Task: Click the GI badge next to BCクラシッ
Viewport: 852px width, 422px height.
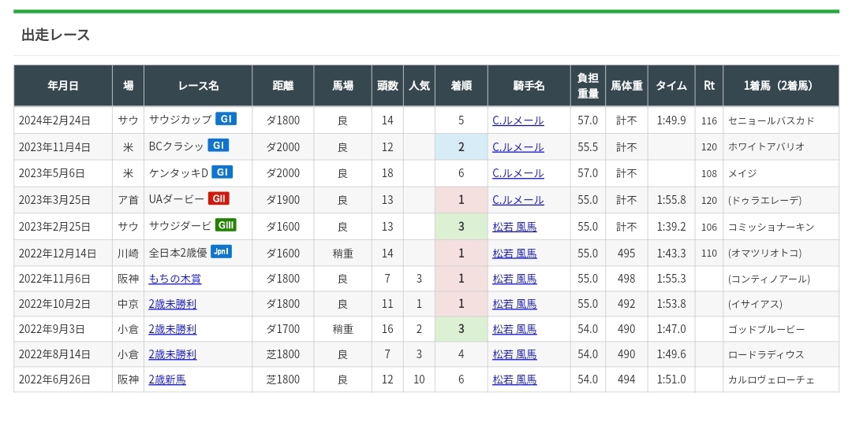Action: [218, 146]
